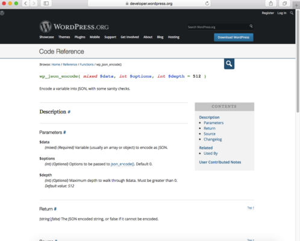Open the Support menu item
Screen dimensions: 300x241
(110, 37)
